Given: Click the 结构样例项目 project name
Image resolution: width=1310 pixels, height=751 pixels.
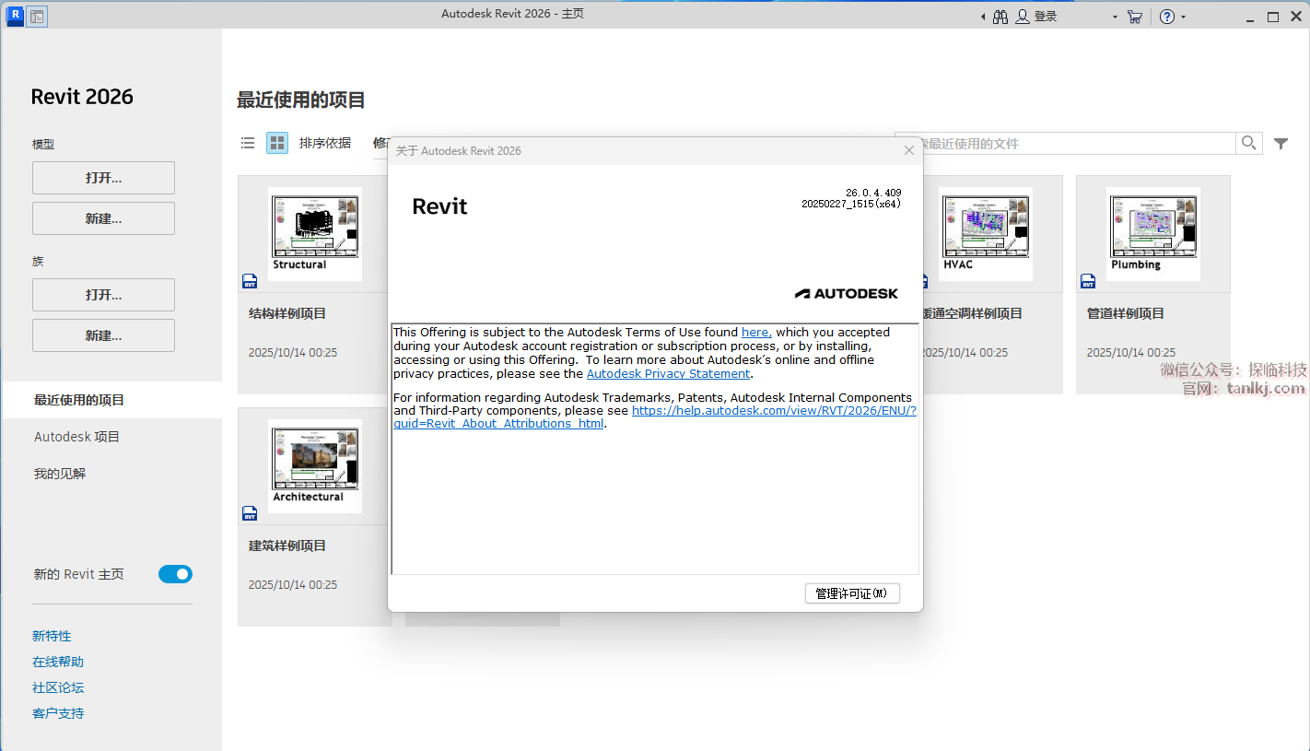Looking at the screenshot, I should point(287,313).
